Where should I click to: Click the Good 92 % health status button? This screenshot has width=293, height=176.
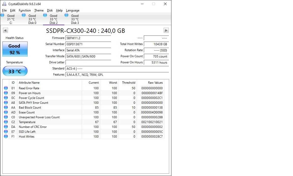tap(15, 49)
